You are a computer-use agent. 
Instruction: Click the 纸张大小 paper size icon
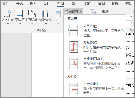pyautogui.click(x=45, y=13)
